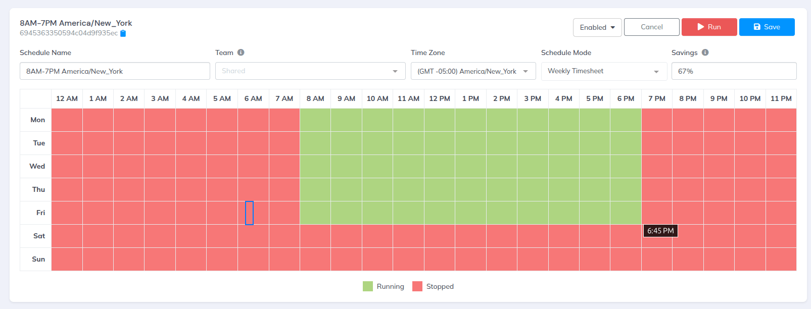Image resolution: width=811 pixels, height=309 pixels.
Task: Toggle Friday 6 AM highlighted cell
Action: tap(249, 213)
